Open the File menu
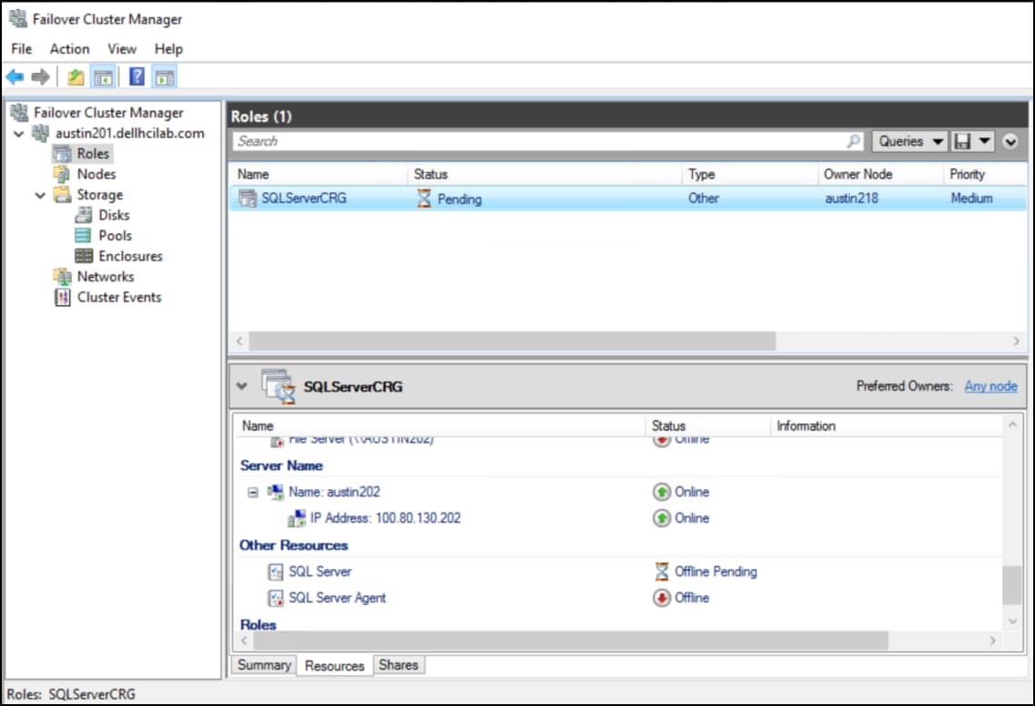Image resolution: width=1035 pixels, height=706 pixels. pos(21,49)
